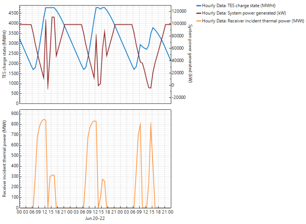The image size is (306, 224).
Task: Select 'Receiver incident thermal power (MWt)' legend label
Action: [253, 21]
